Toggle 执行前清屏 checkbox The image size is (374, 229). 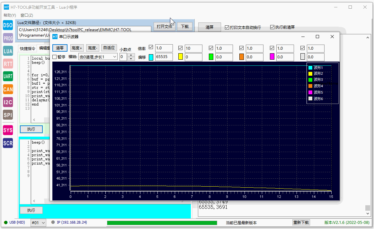click(x=272, y=27)
